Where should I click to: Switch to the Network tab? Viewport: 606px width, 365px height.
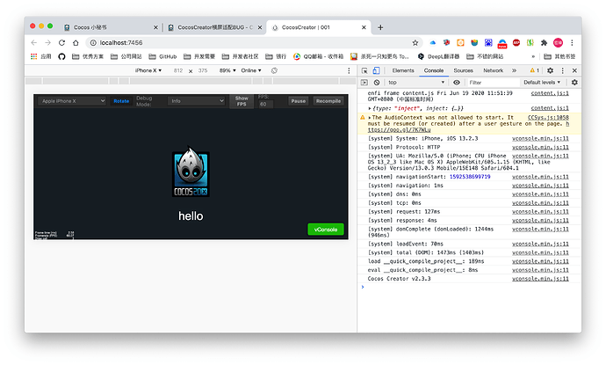[494, 70]
